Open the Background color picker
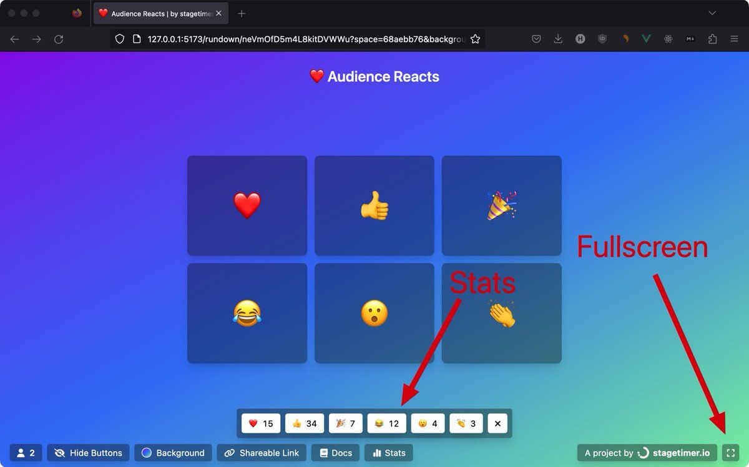 point(173,453)
